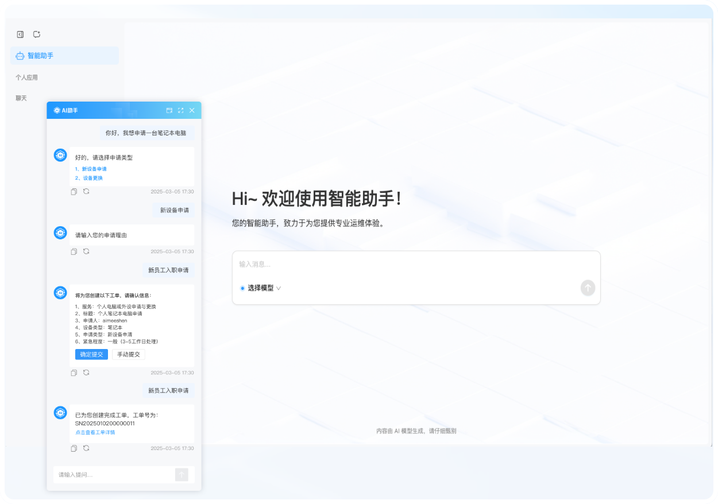718x504 pixels.
Task: Choose the 1、新设备申请 option link
Action: (91, 169)
